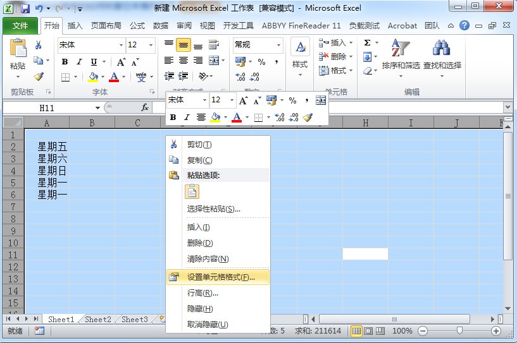Expand the ribbon font color dropdown arrow
This screenshot has height=343, width=517.
(123, 76)
